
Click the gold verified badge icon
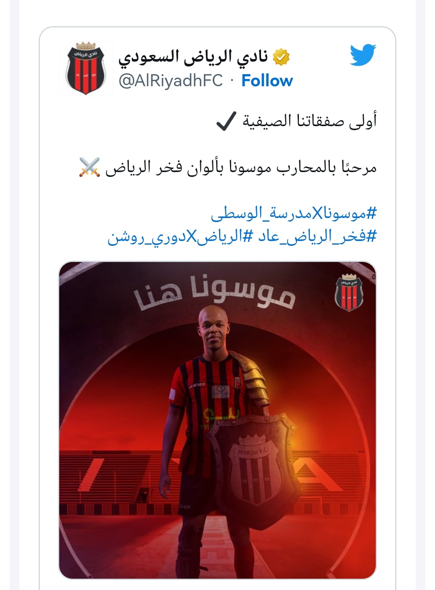[281, 57]
